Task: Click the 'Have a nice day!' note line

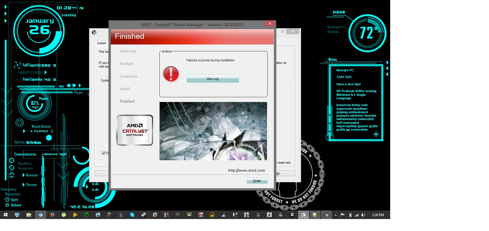Action: [x=348, y=84]
